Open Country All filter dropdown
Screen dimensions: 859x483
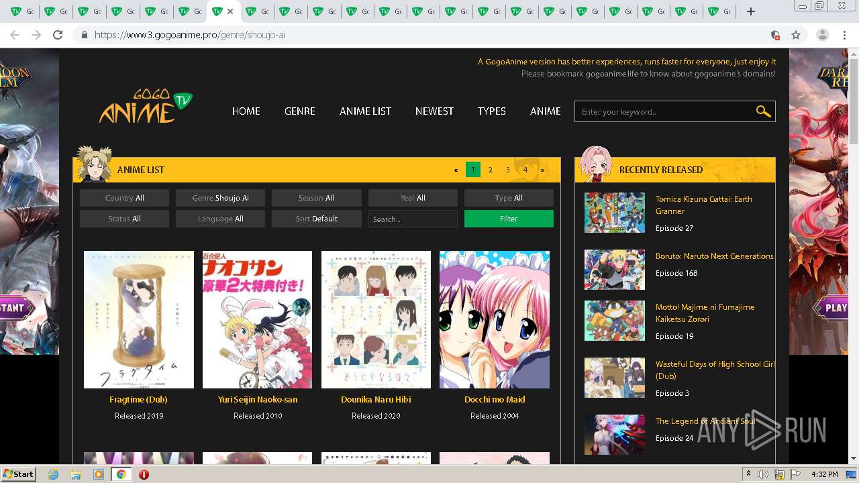[x=124, y=198]
